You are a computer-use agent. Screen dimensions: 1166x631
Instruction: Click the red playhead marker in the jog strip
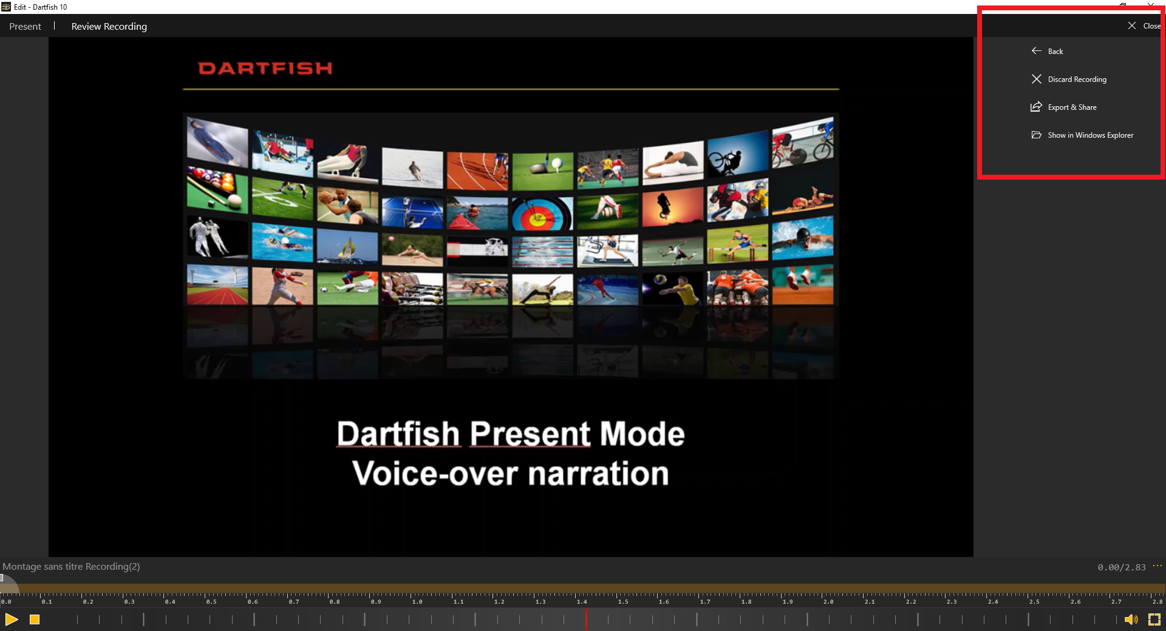coord(586,619)
